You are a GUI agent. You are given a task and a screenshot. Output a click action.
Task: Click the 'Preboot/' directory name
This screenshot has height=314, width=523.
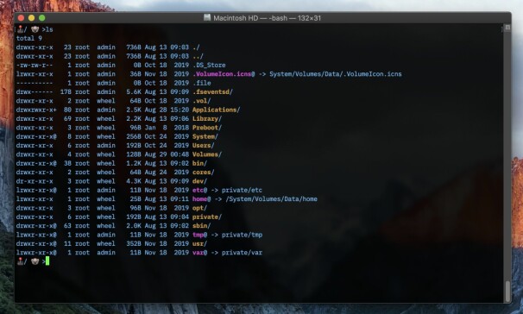pyautogui.click(x=207, y=128)
